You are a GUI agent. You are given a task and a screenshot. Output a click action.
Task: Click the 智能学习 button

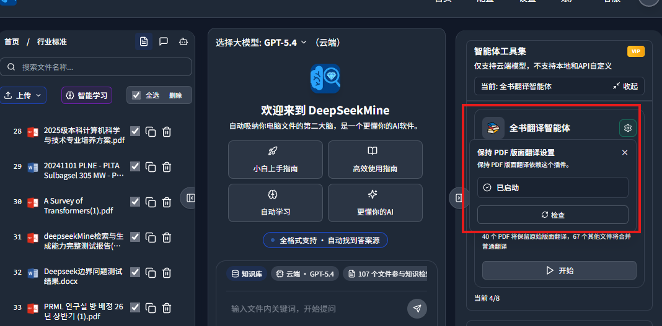coord(87,95)
